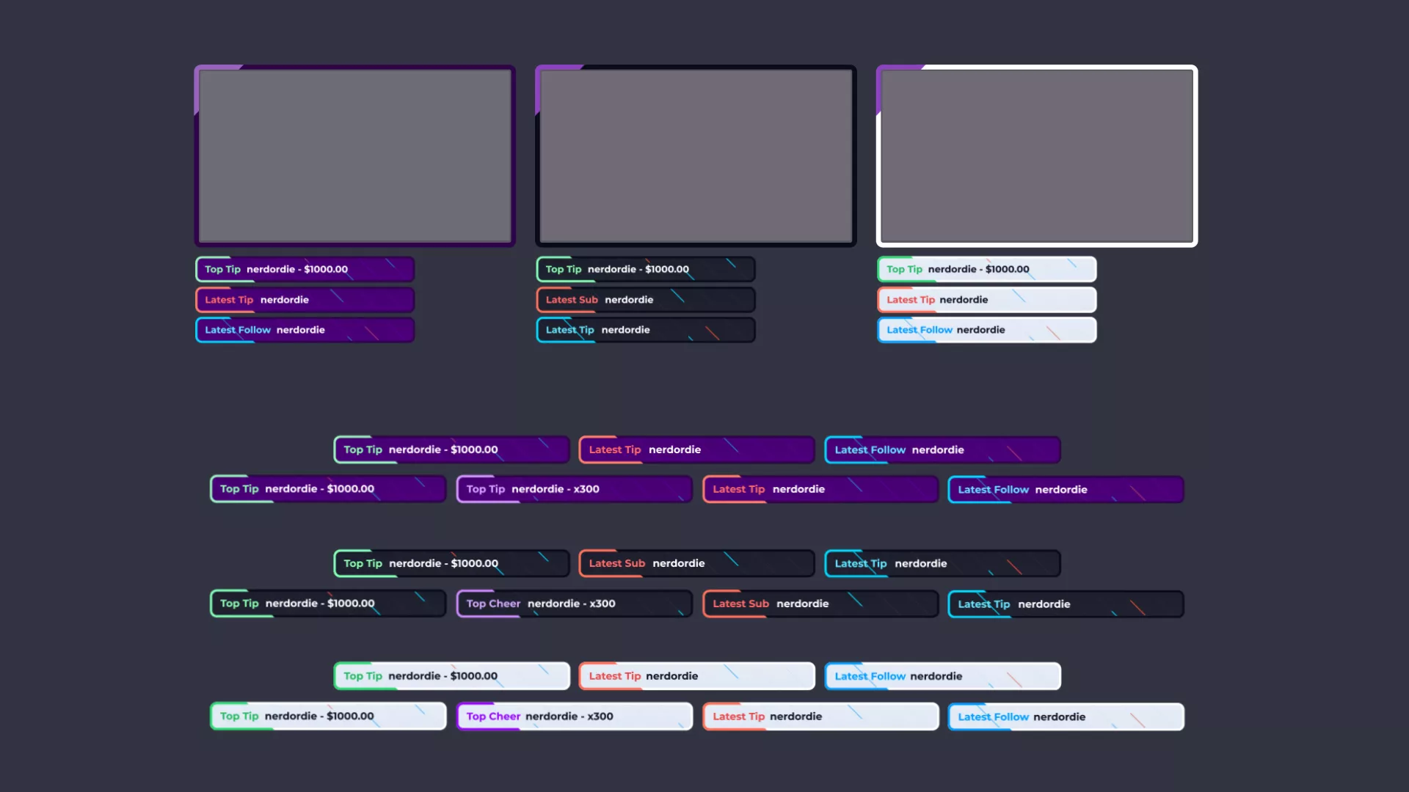This screenshot has width=1409, height=792.
Task: Click purple Latest Tip bar in three-bar row
Action: (x=696, y=450)
